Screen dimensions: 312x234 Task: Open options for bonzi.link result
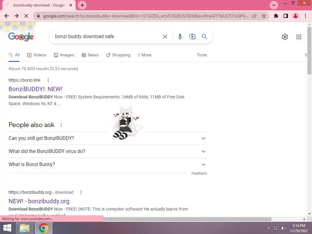click(x=48, y=80)
